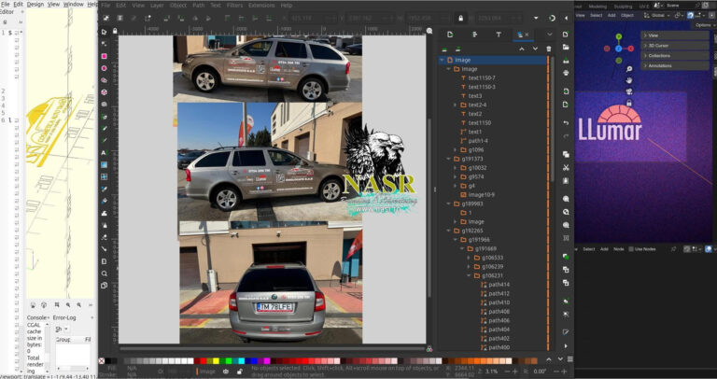Viewport: 717px width, 379px height.
Task: Expand the text2-4 group
Action: point(455,105)
